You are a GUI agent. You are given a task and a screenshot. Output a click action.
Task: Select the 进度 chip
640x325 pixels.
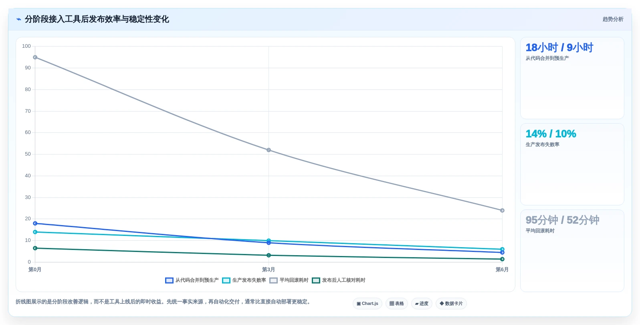point(422,304)
